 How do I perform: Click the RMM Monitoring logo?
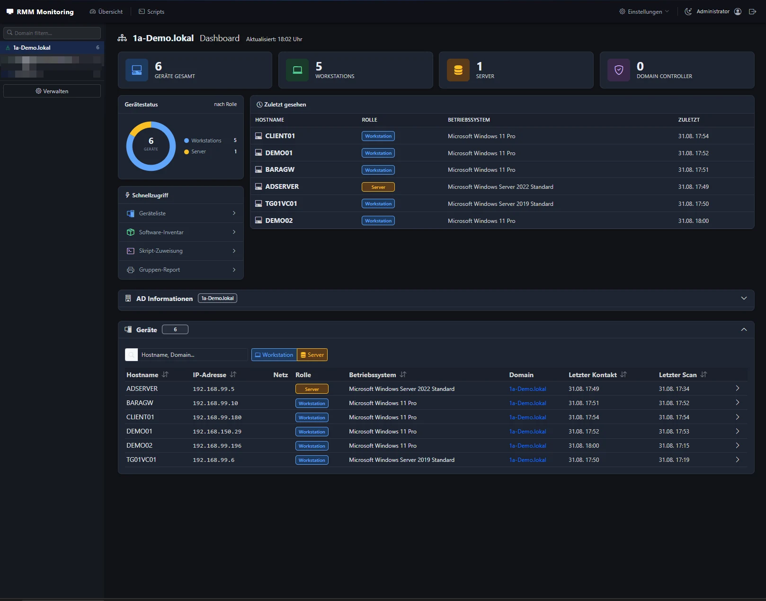[40, 12]
